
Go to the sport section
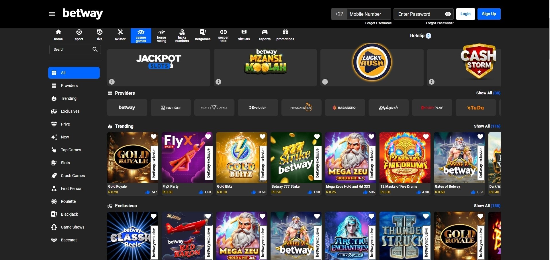[79, 35]
